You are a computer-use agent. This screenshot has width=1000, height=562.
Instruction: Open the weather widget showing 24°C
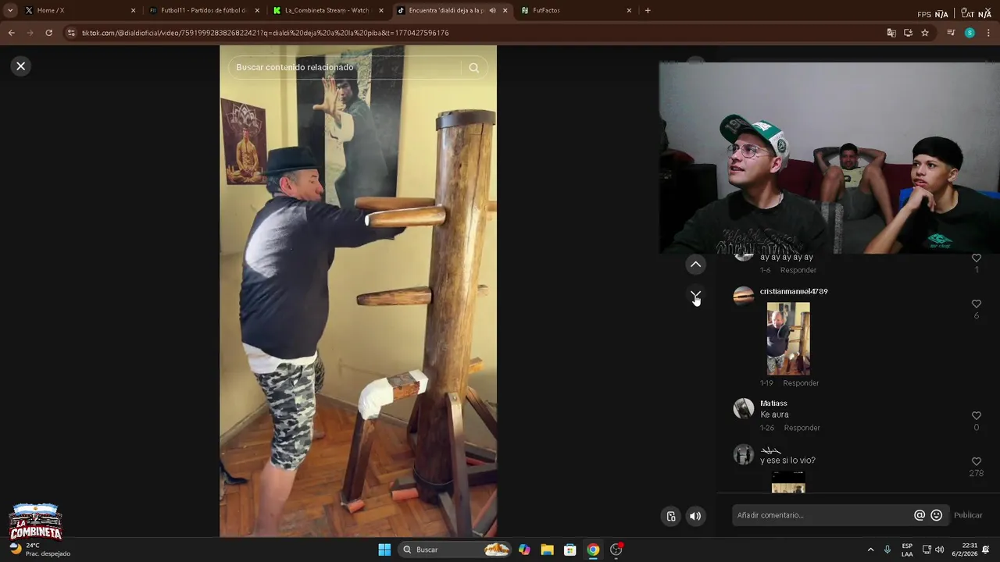pos(41,550)
